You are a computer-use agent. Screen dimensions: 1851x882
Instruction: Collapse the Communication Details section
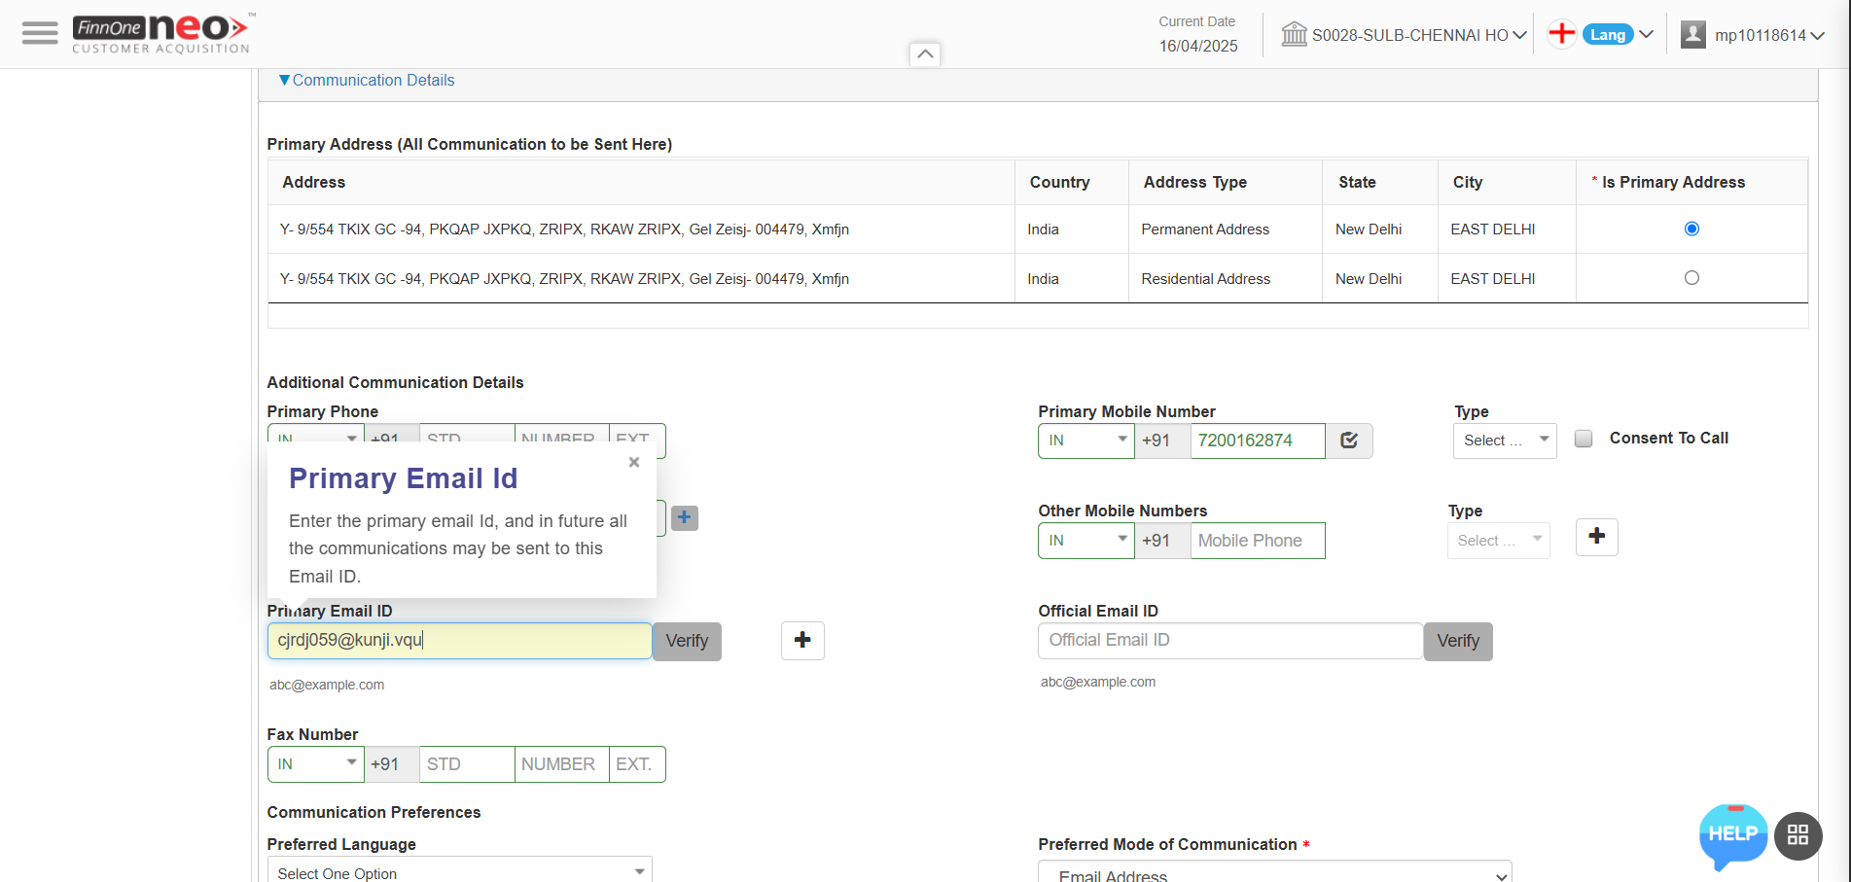[366, 81]
